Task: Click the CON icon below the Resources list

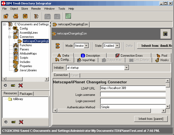Action: (13, 122)
